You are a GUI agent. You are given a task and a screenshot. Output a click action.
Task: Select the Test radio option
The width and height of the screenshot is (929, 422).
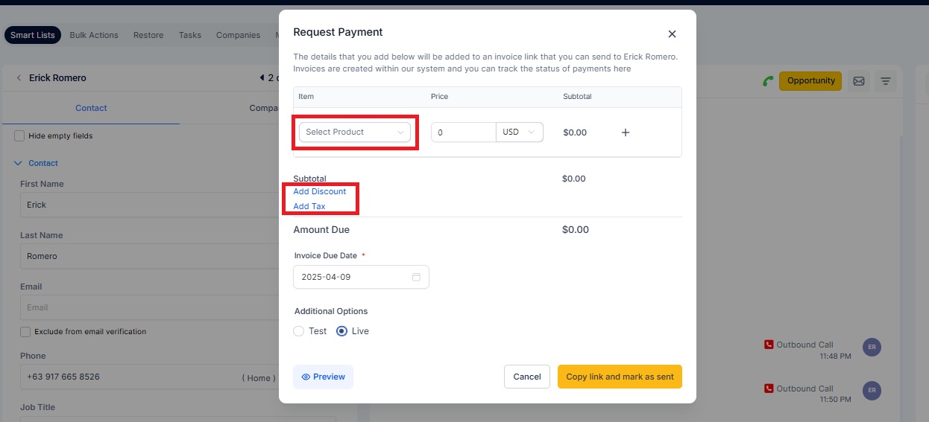coord(299,331)
